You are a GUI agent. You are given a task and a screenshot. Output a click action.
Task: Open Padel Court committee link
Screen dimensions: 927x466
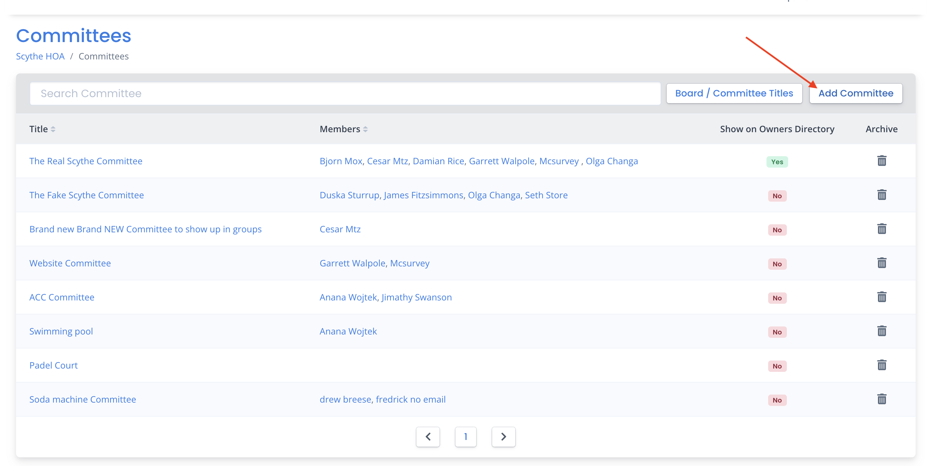click(x=54, y=365)
